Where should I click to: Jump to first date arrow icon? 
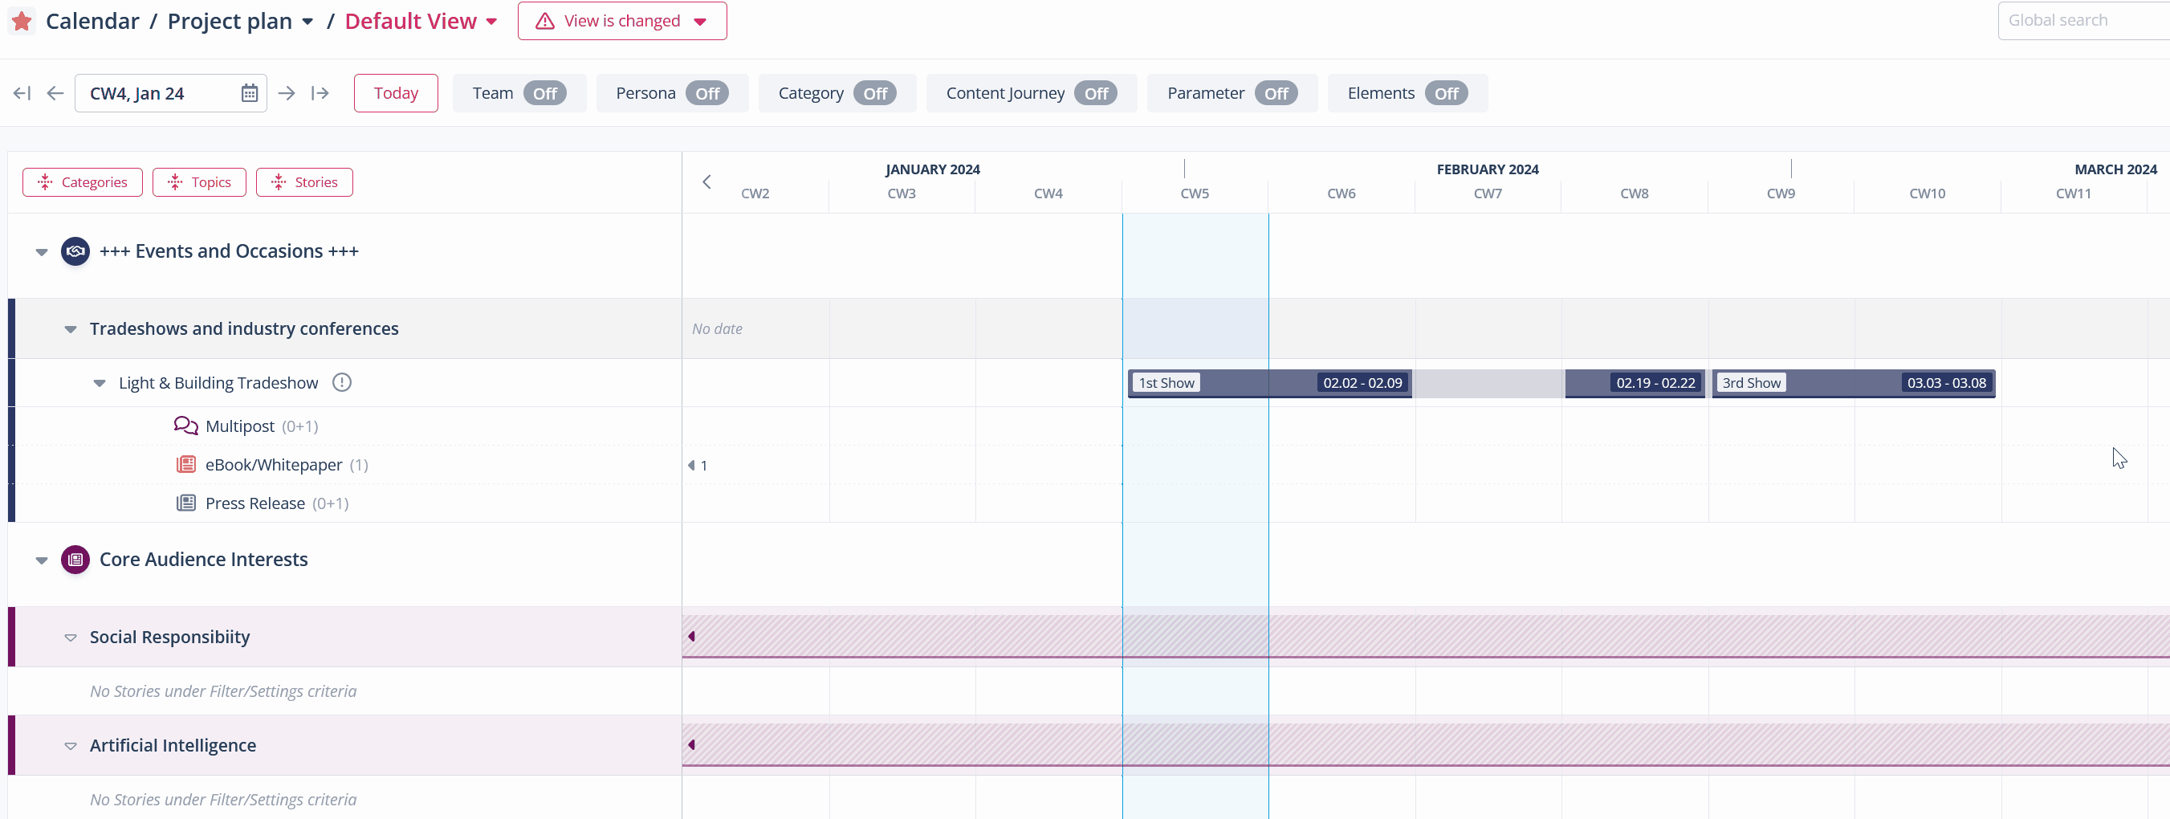[x=22, y=93]
